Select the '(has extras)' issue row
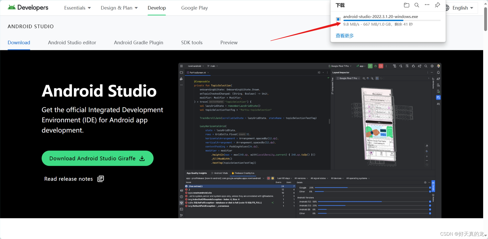The image size is (488, 239). [x=240, y=186]
